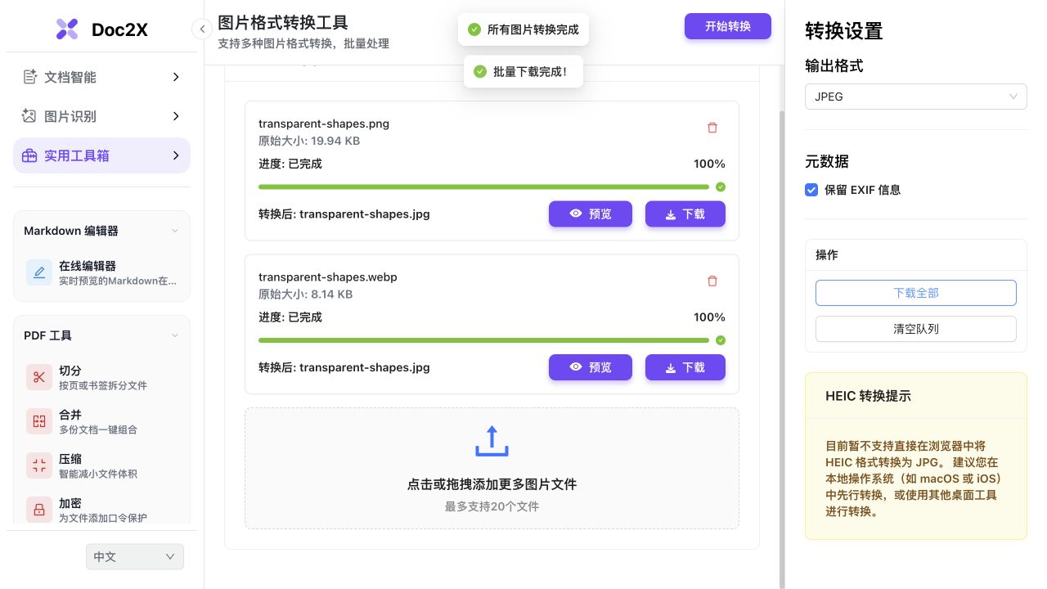Click the 开始转换 button
1047x589 pixels.
[x=728, y=26]
